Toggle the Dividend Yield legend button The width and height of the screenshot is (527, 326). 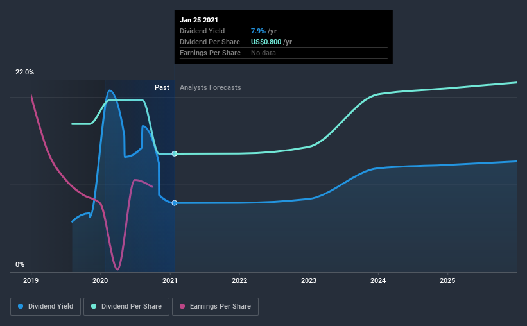(x=46, y=307)
